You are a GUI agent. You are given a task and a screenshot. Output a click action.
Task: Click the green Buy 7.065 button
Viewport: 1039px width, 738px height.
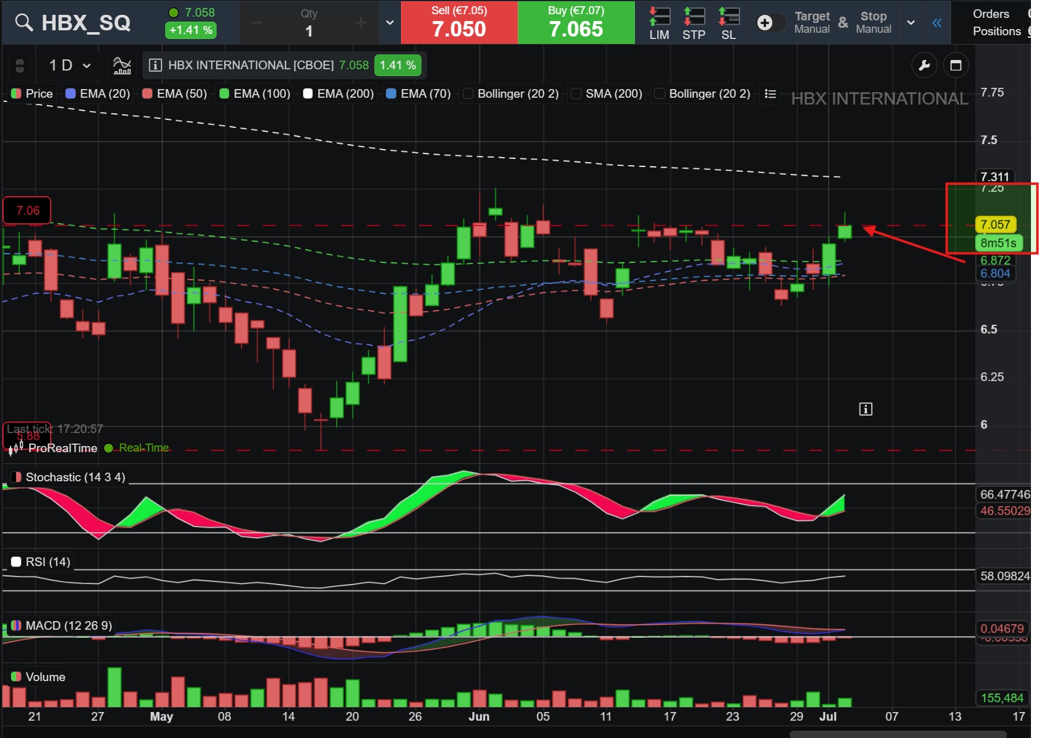pos(576,22)
